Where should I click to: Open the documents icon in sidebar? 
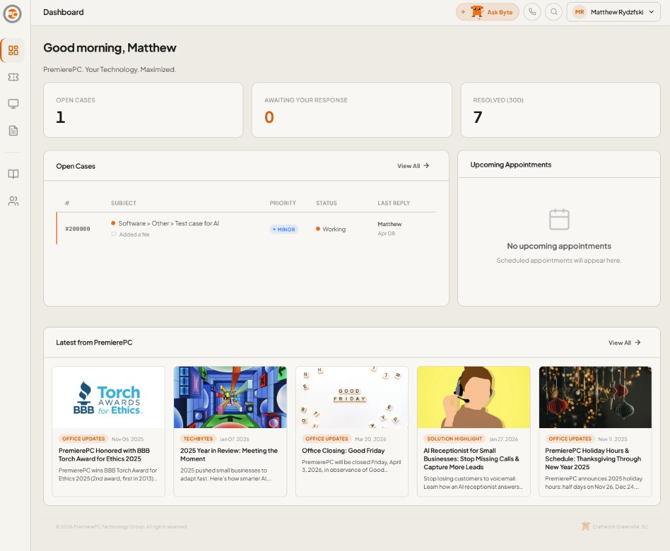point(13,131)
